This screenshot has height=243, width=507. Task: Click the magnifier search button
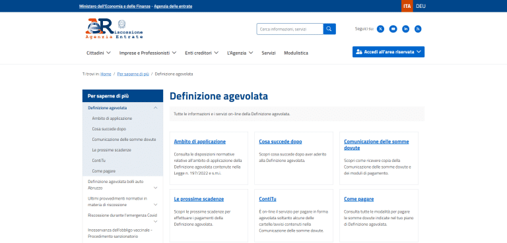329,29
